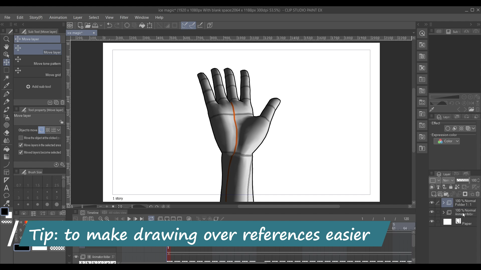Select the Text tool
This screenshot has width=481, height=270.
[7, 188]
